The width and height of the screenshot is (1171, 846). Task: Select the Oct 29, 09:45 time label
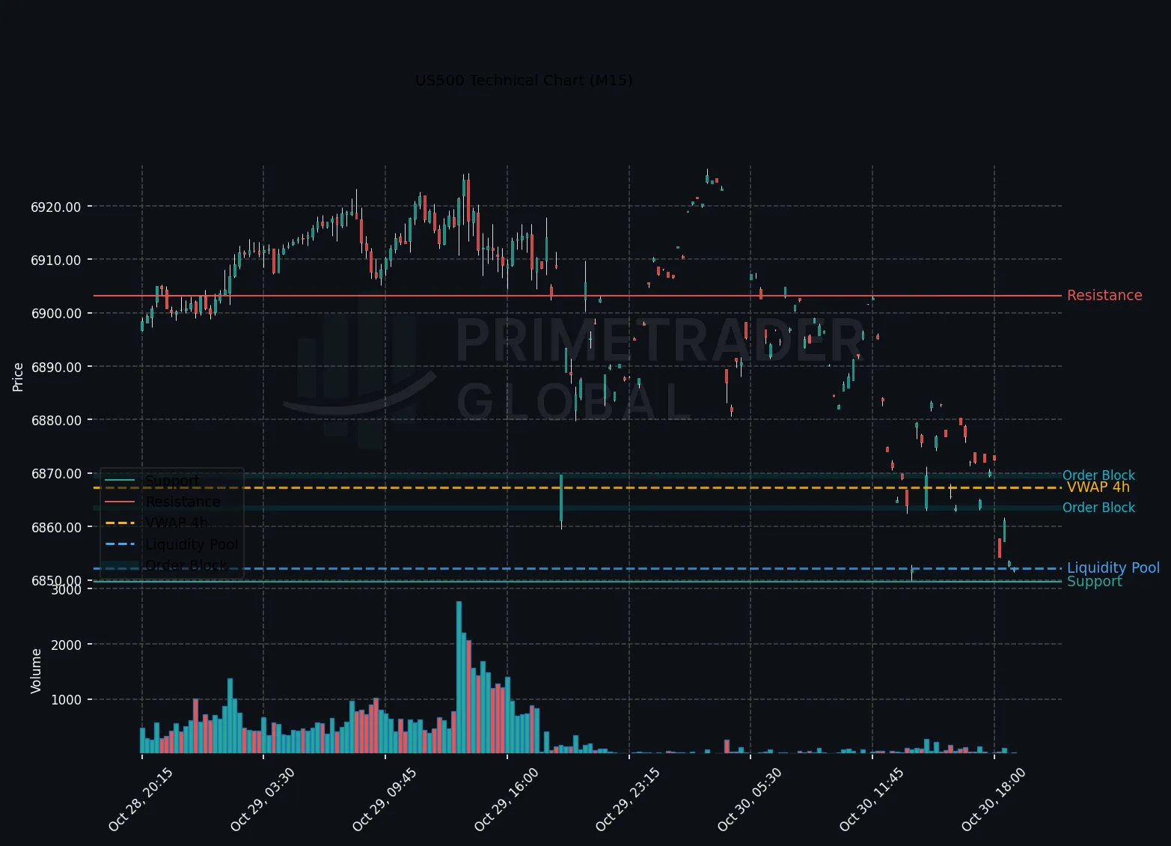coord(384,800)
